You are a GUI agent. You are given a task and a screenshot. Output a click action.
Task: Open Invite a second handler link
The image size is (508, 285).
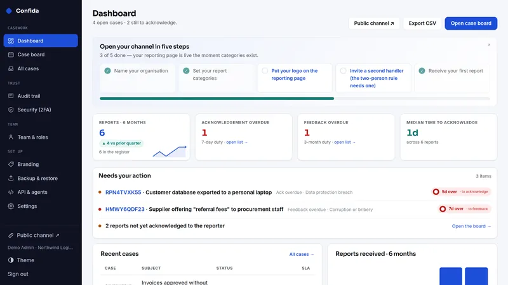click(x=377, y=78)
